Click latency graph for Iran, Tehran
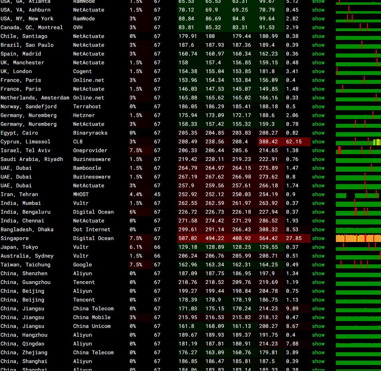The width and height of the screenshot is (381, 371). (x=358, y=194)
